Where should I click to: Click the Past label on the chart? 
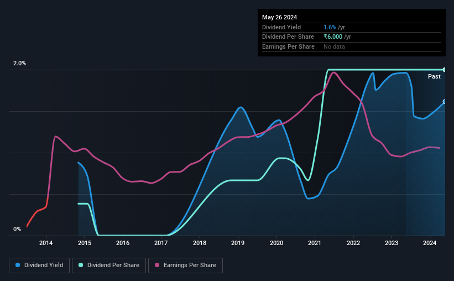(434, 76)
